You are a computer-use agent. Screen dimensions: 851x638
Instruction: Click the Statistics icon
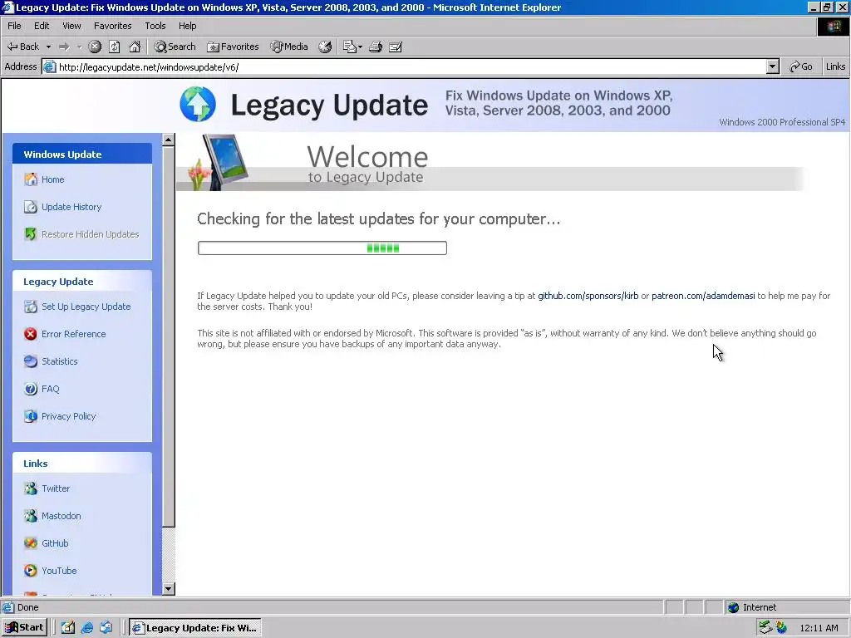pos(31,361)
